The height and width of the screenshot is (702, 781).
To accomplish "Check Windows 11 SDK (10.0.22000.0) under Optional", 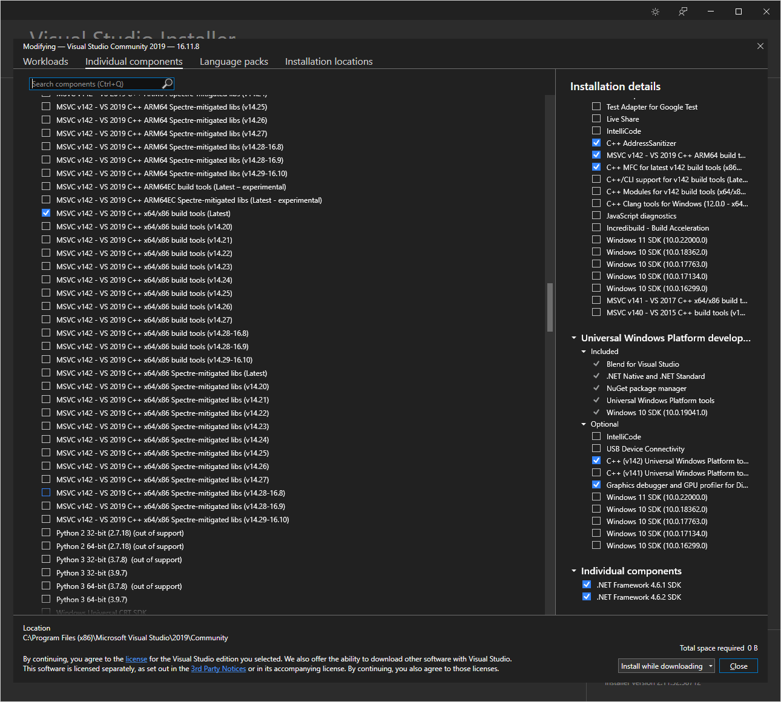I will 596,497.
